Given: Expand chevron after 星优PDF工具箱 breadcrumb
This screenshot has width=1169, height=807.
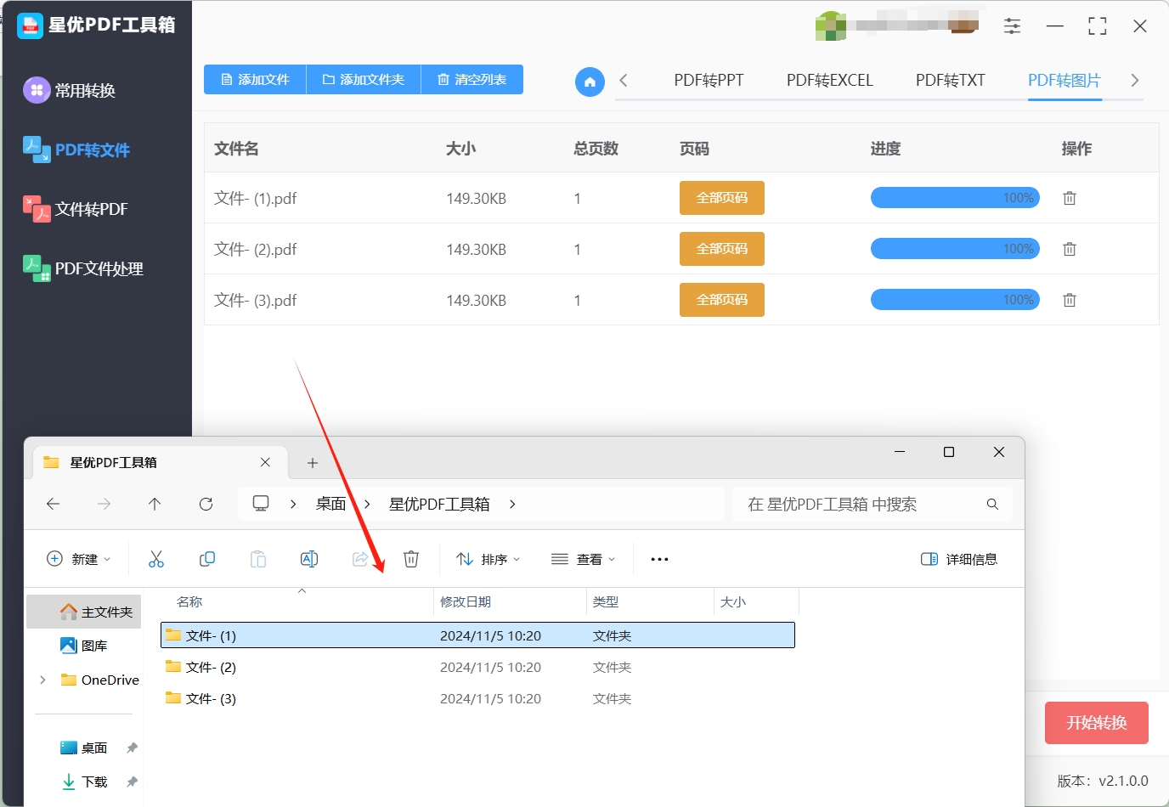Looking at the screenshot, I should coord(512,504).
